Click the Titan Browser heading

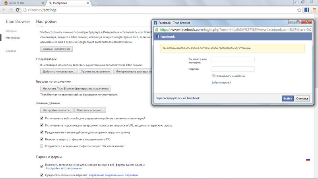click(17, 21)
